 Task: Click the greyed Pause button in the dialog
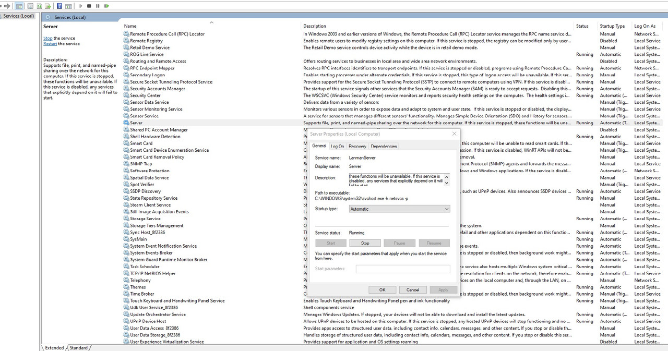coord(399,243)
